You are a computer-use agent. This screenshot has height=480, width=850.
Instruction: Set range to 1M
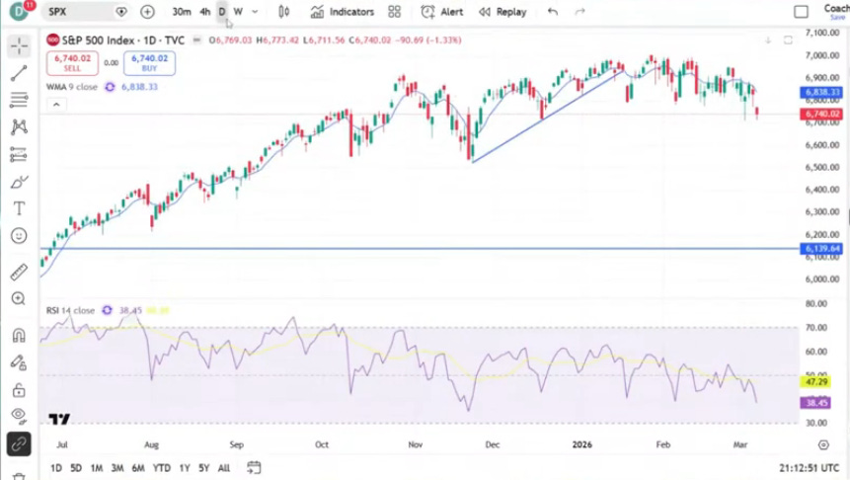(97, 467)
